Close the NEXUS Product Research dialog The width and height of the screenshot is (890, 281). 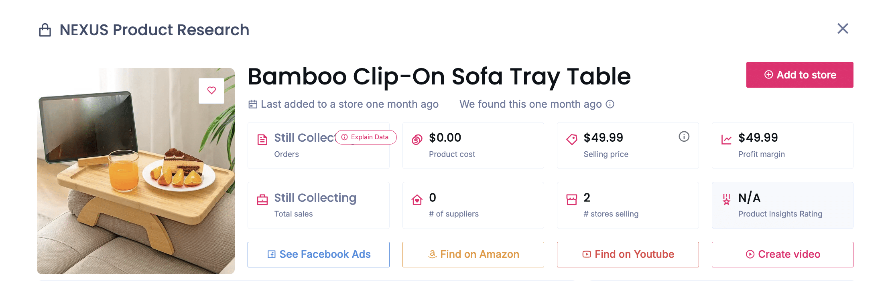tap(843, 29)
